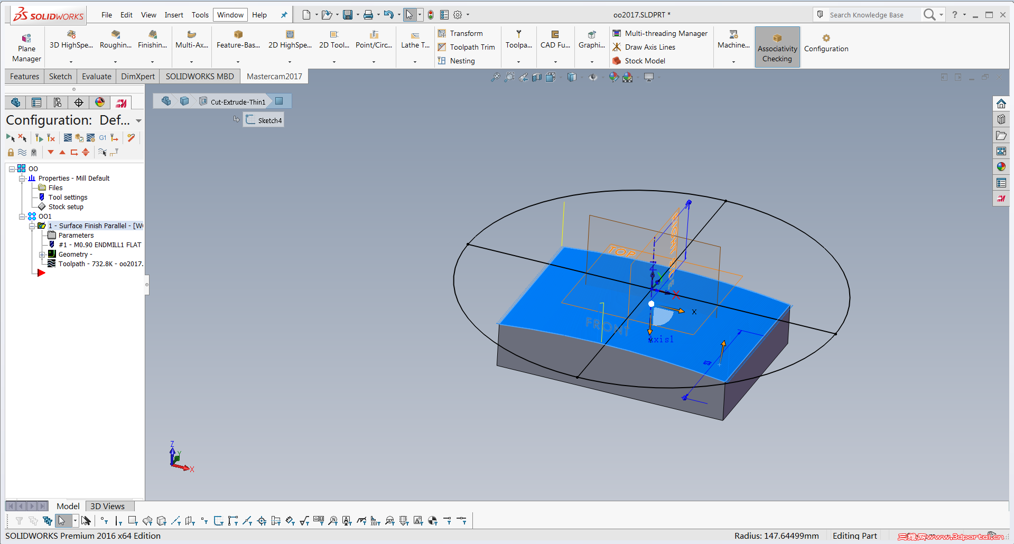Open the DisplayManager color ball tab
1014x544 pixels.
pyautogui.click(x=100, y=102)
